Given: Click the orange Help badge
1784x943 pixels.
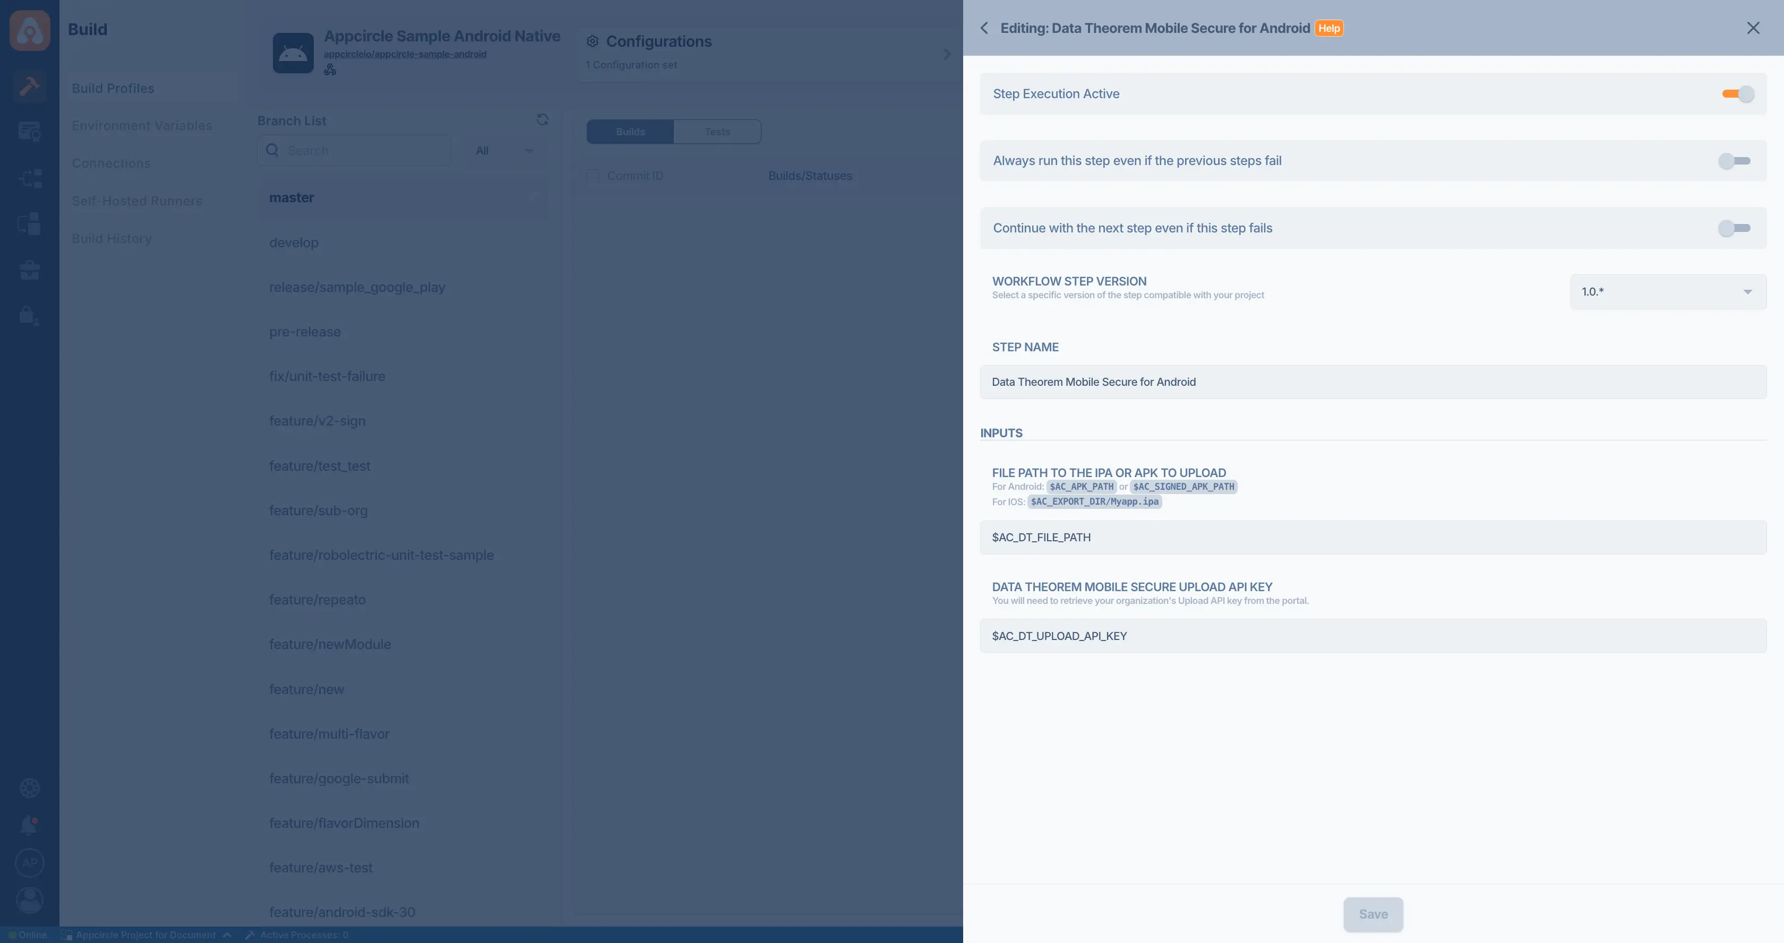Looking at the screenshot, I should (x=1328, y=28).
